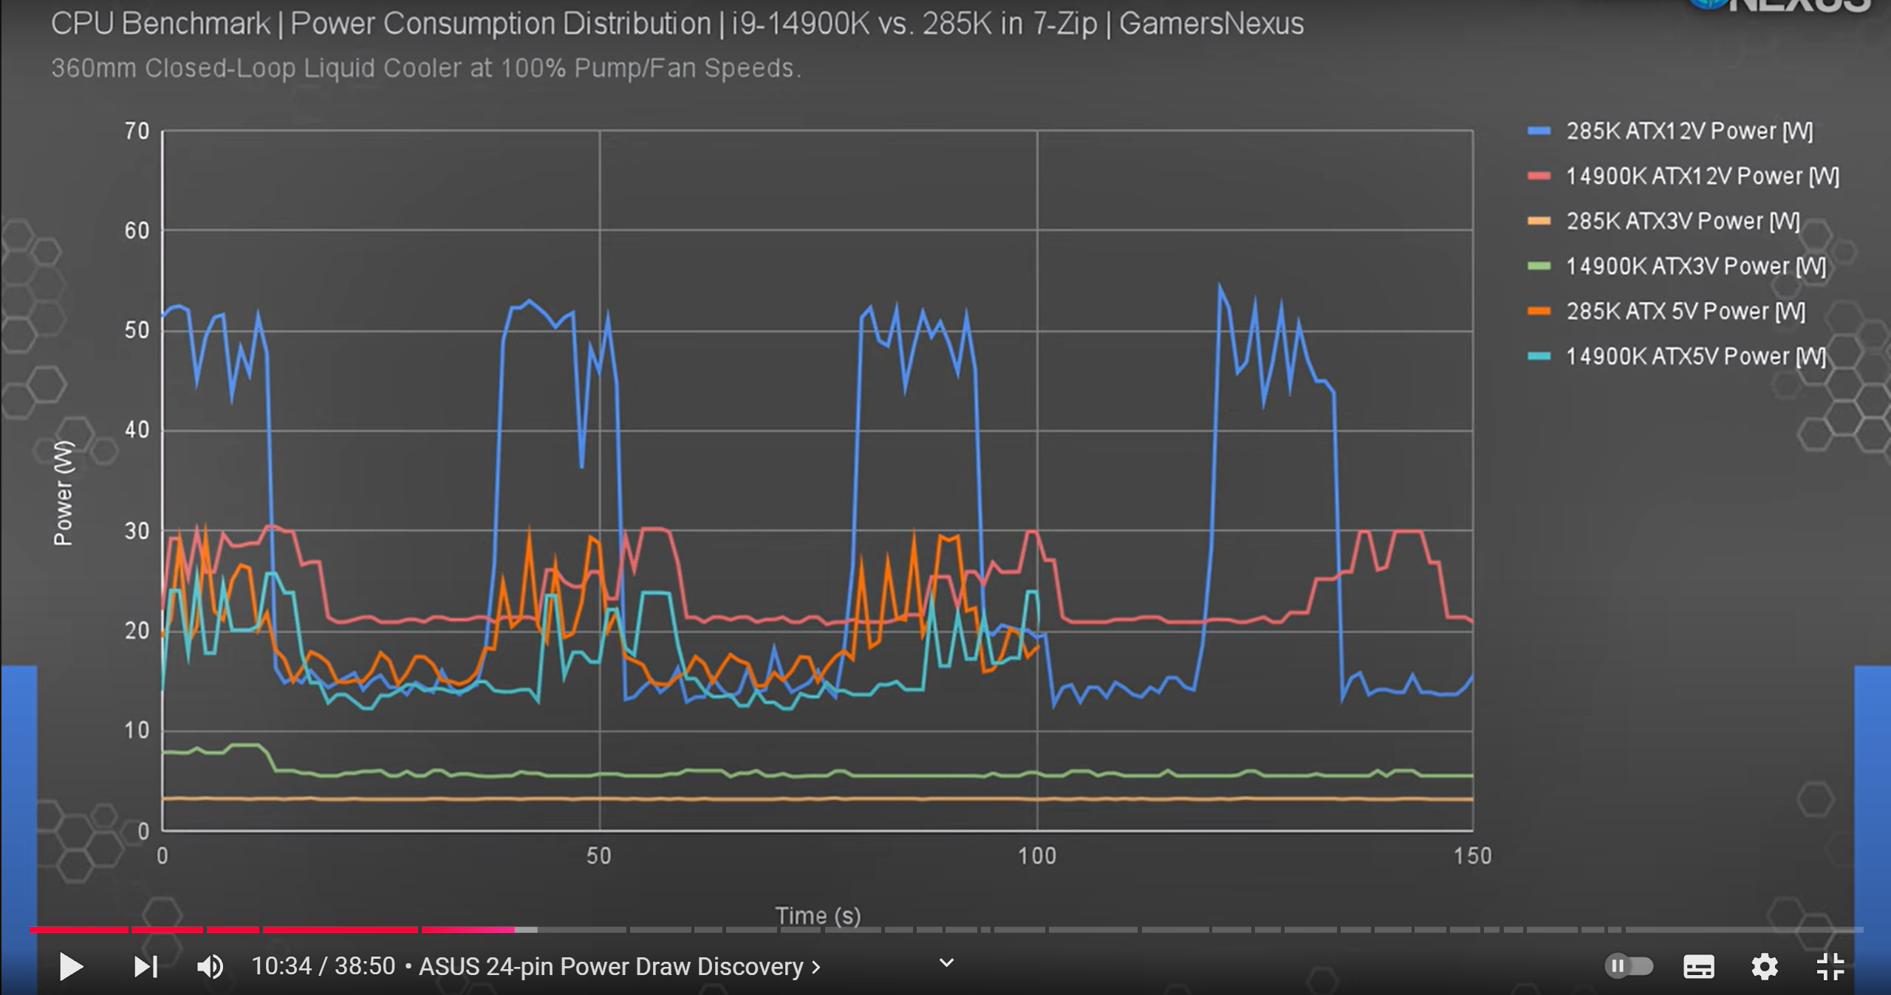This screenshot has width=1891, height=995.
Task: Open the settings gear menu
Action: click(1764, 966)
